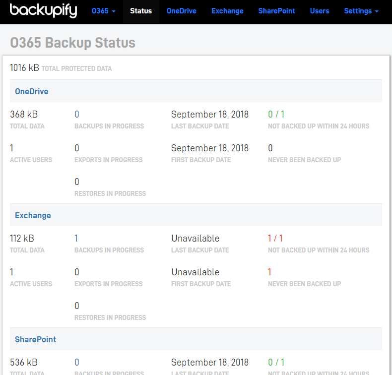This screenshot has width=392, height=375.
Task: Expand the Settings dropdown
Action: click(x=361, y=11)
